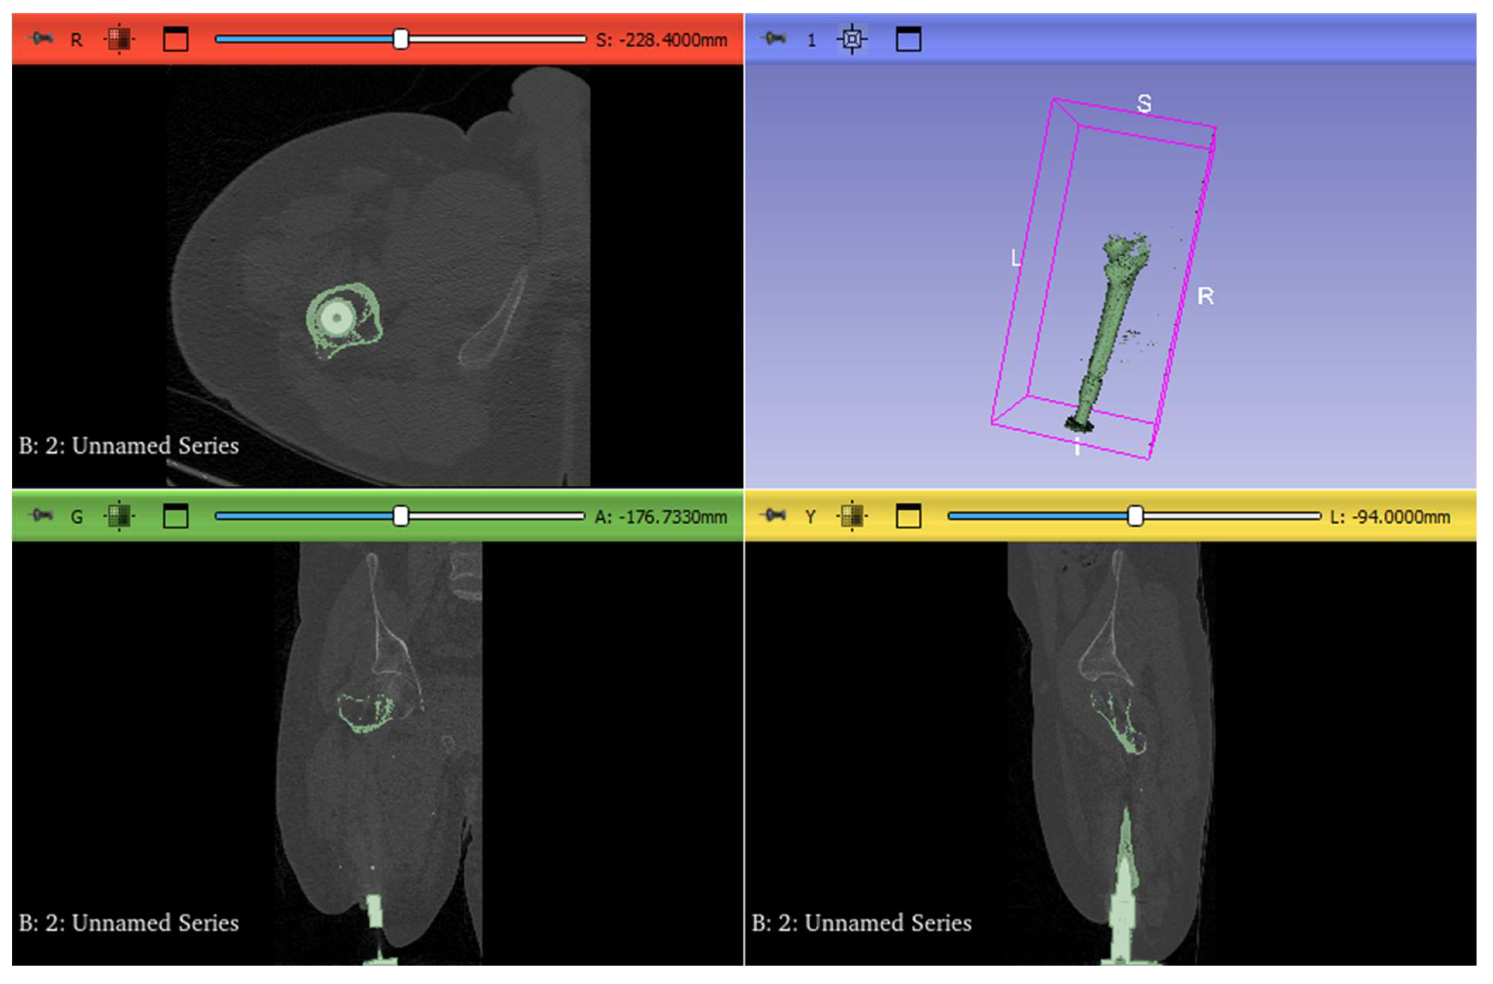
Task: Maximize the green coronal slice view
Action: (x=175, y=517)
